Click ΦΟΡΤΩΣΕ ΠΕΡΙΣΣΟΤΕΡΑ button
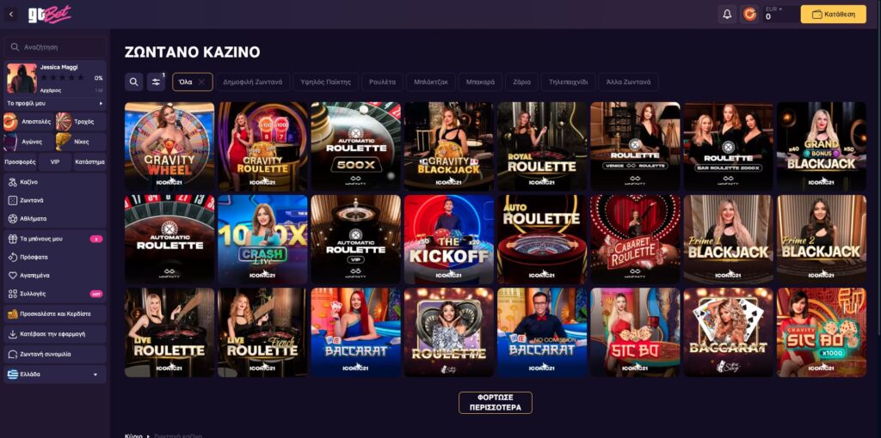The image size is (881, 438). point(495,403)
